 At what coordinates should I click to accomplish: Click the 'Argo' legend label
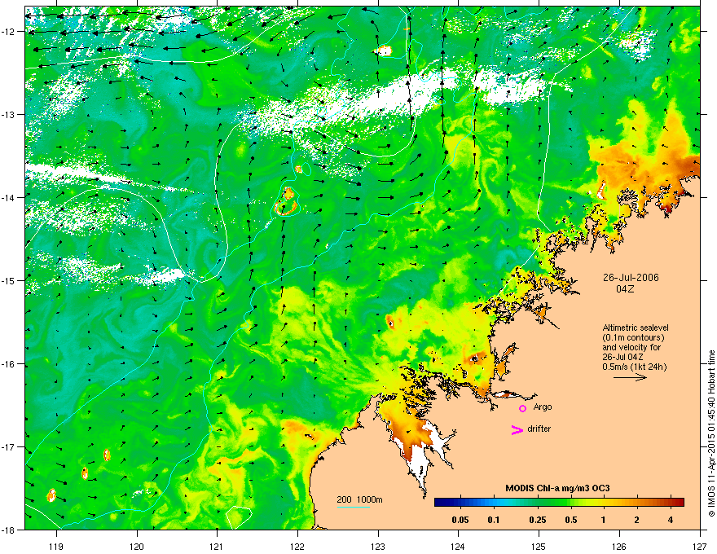543,407
